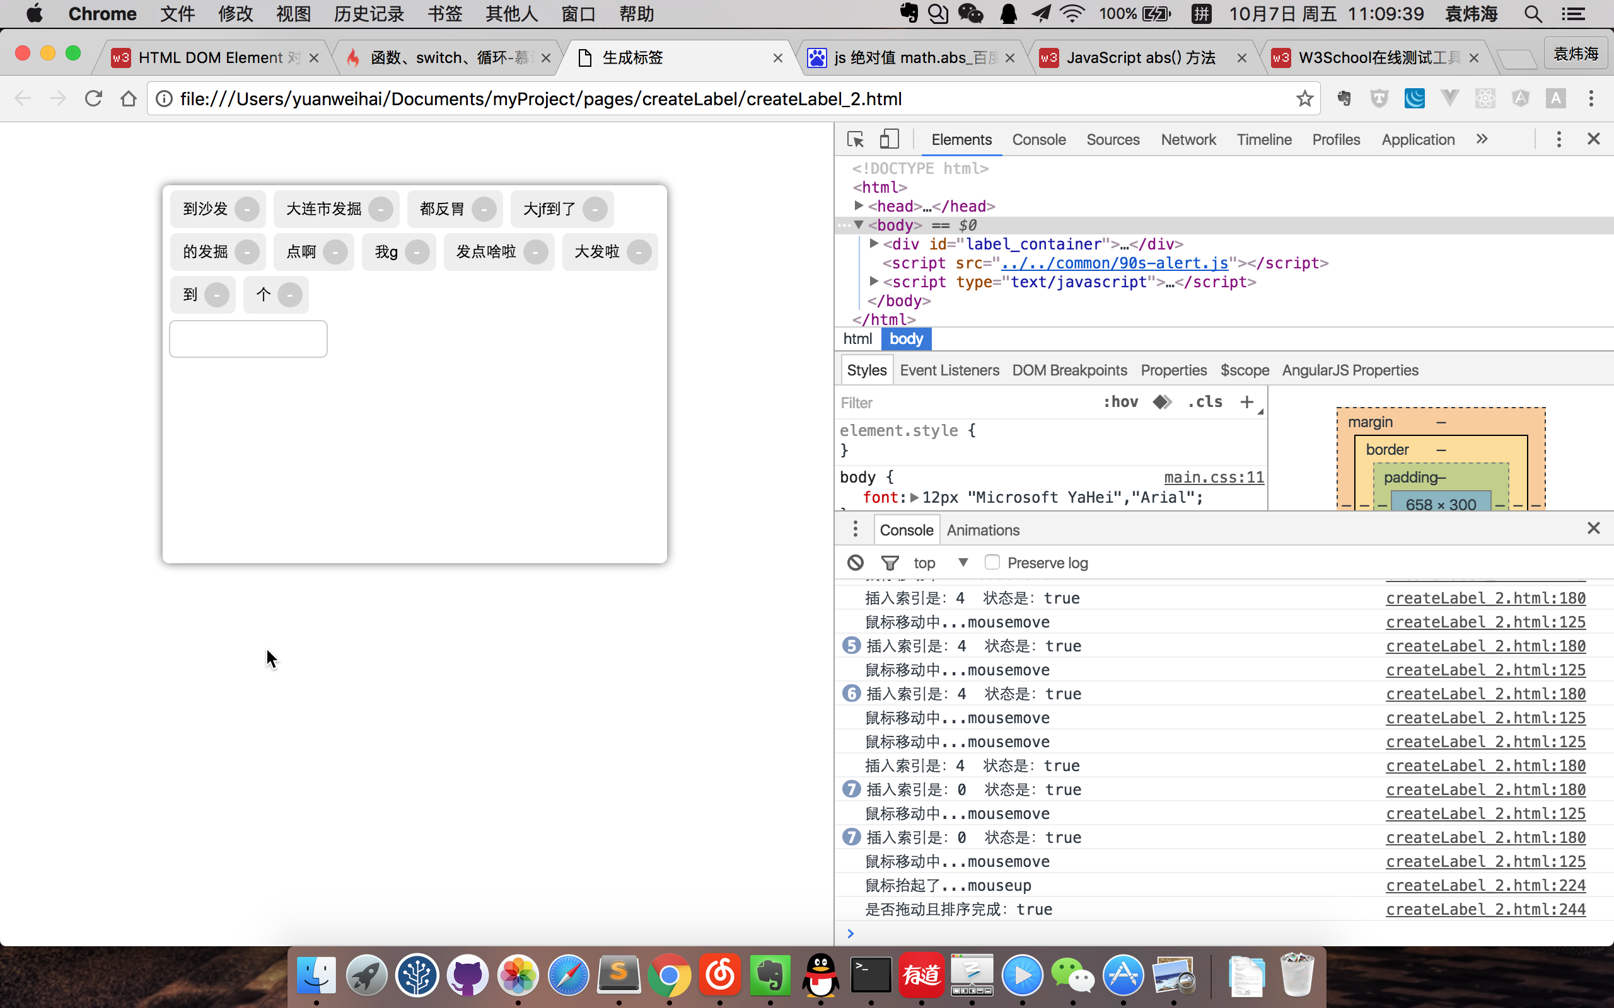Screen dimensions: 1614x1008
Task: Toggle the .cls class editor
Action: point(1205,402)
